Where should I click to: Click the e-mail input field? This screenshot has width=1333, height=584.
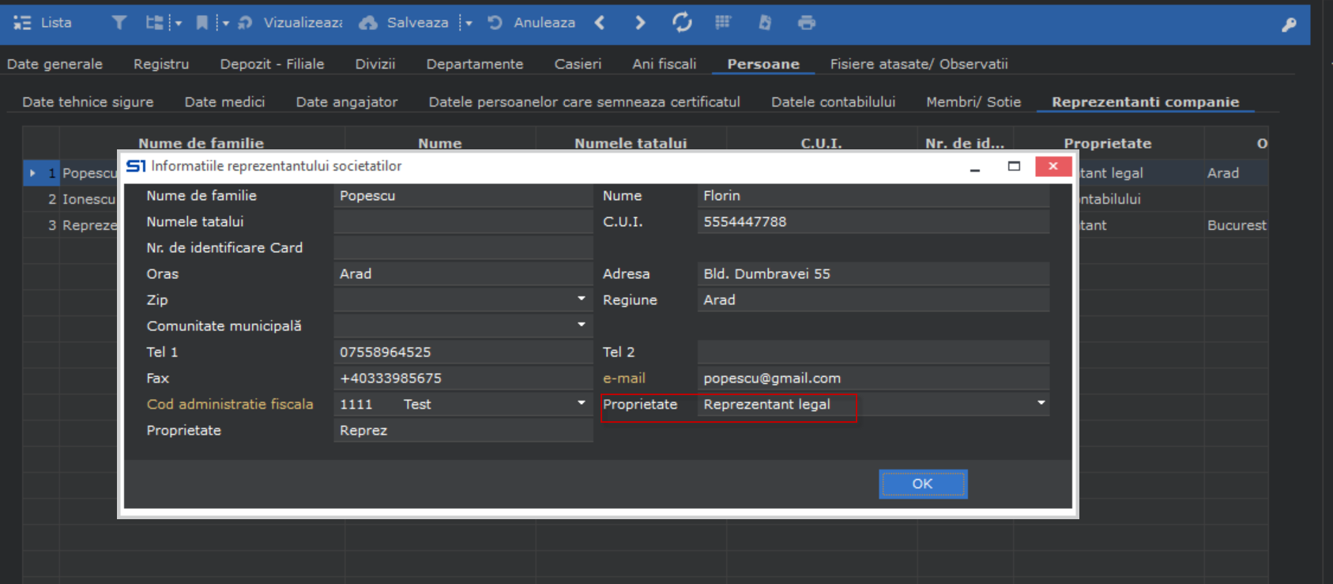872,378
